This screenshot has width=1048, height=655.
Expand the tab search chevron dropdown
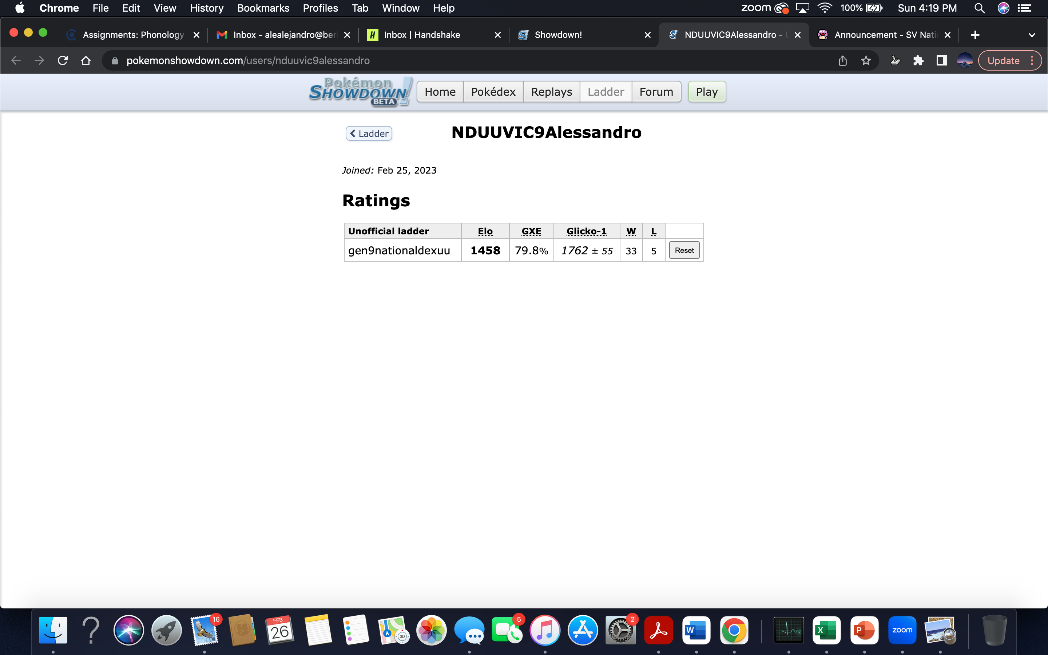coord(1032,35)
